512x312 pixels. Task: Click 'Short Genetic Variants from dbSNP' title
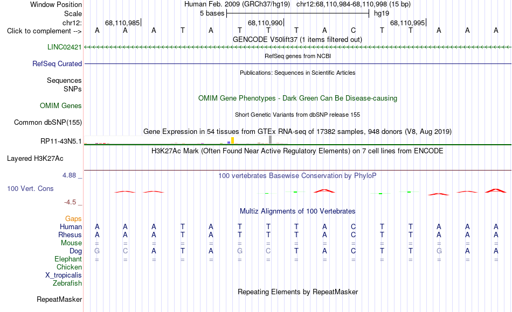coord(297,115)
